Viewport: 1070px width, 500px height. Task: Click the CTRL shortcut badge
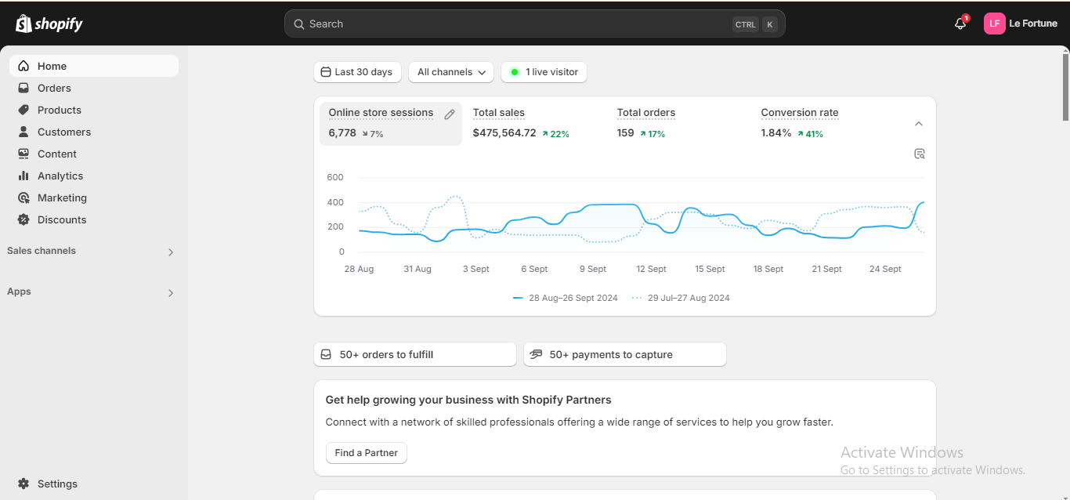(x=746, y=24)
